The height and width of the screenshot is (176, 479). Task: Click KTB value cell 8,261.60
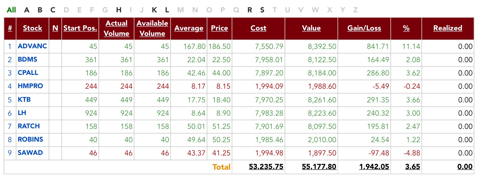(x=322, y=100)
